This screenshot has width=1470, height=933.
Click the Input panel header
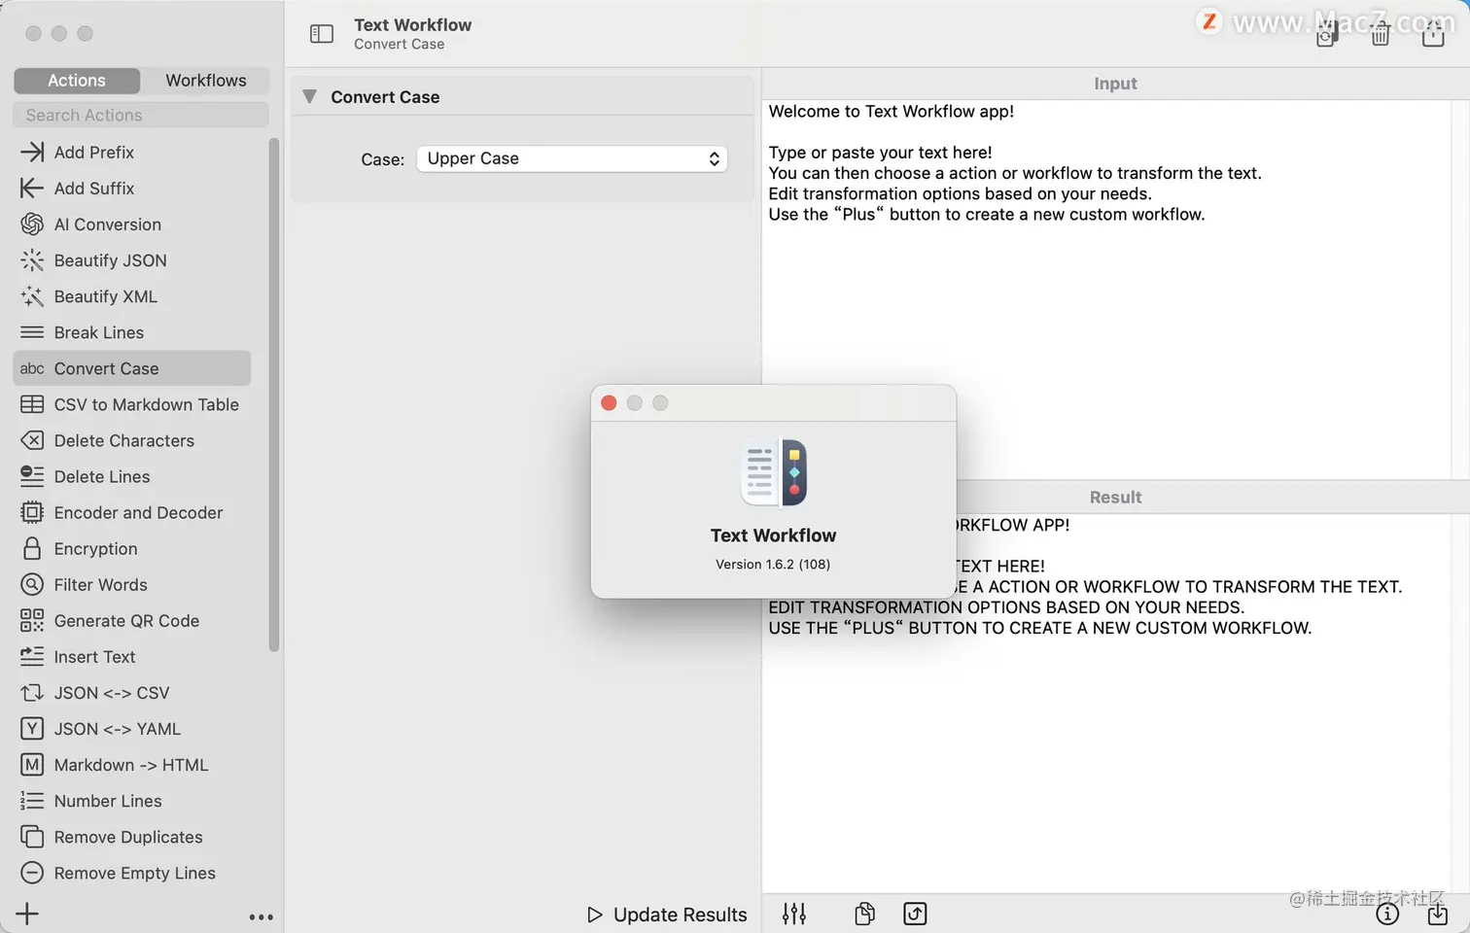coord(1115,84)
